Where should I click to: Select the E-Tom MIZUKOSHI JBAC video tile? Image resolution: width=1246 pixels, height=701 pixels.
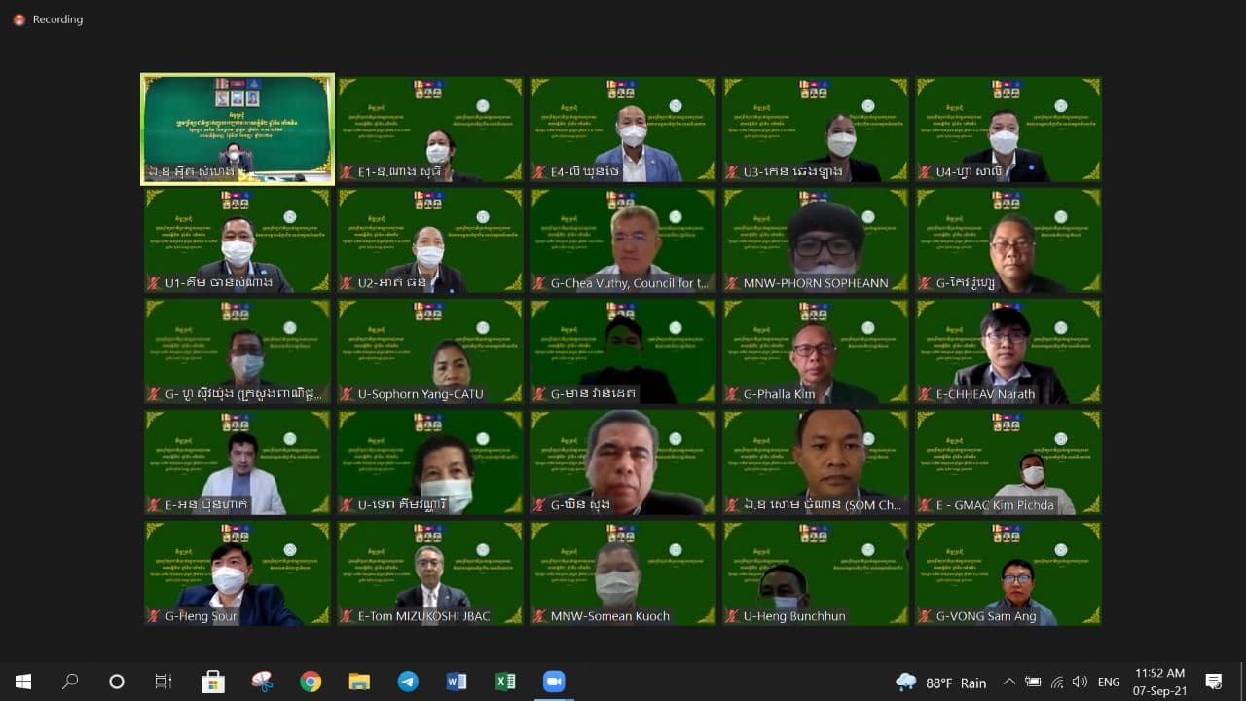(x=430, y=573)
